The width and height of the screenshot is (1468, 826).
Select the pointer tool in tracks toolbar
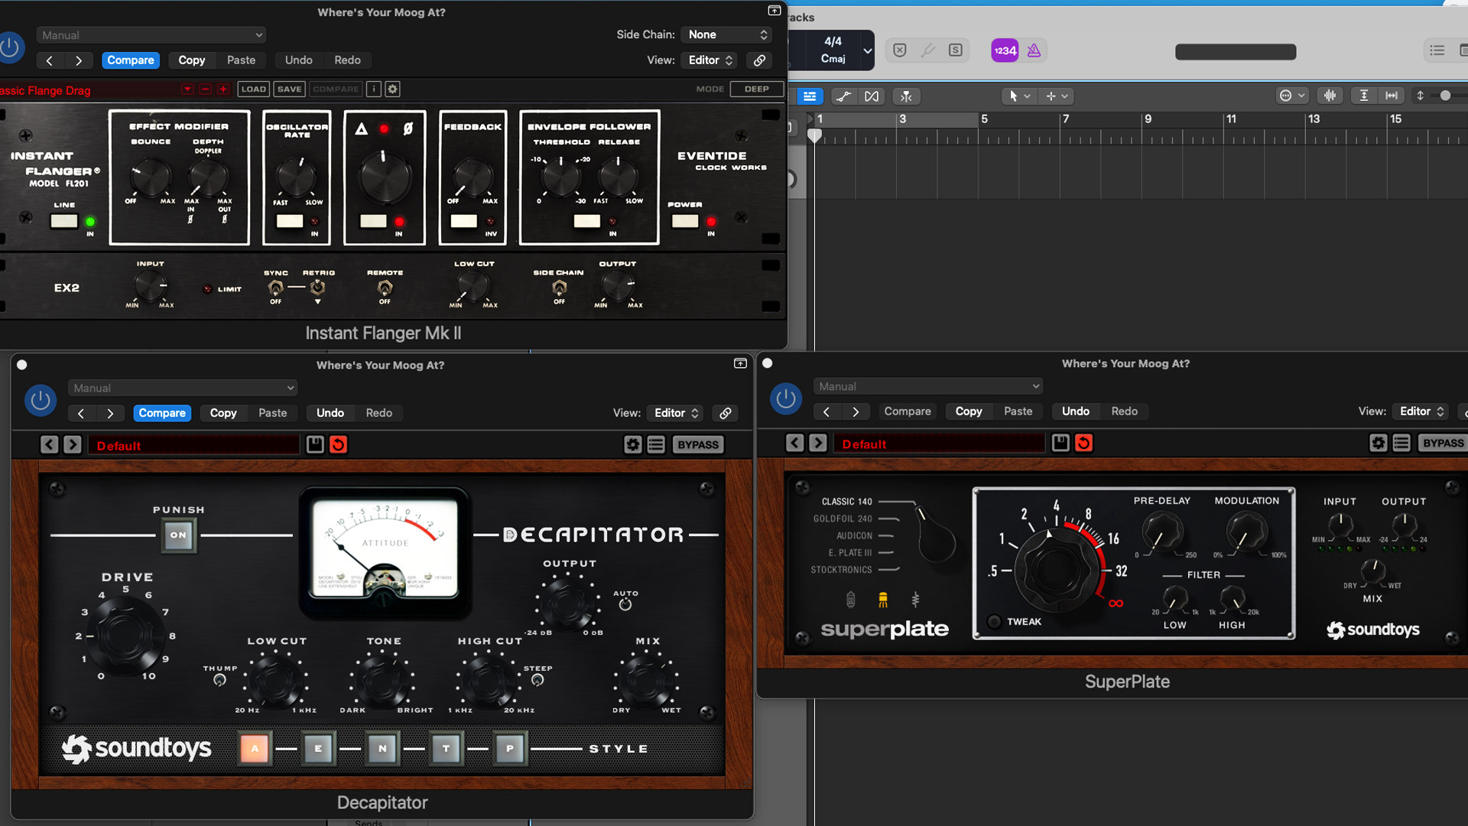pos(1013,96)
